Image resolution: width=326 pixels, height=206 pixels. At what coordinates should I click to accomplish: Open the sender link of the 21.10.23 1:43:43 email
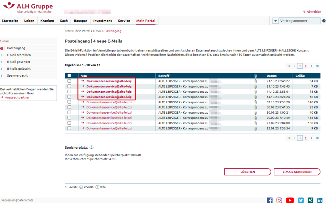(109, 86)
